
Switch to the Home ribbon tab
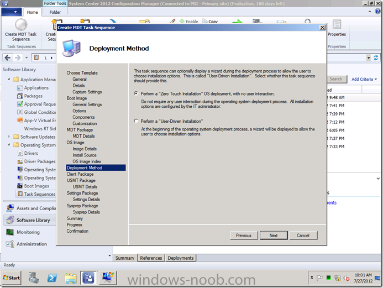(32, 12)
